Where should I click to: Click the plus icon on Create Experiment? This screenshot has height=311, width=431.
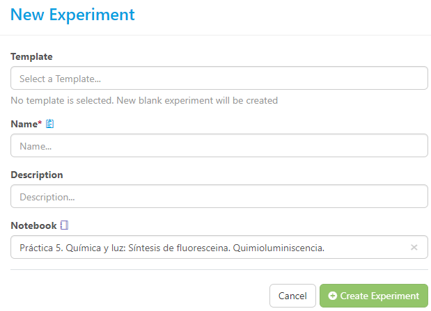coord(332,296)
